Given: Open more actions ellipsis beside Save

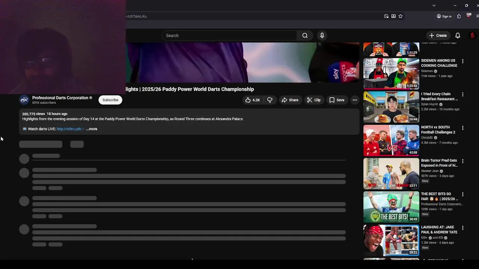Looking at the screenshot, I should pos(355,100).
